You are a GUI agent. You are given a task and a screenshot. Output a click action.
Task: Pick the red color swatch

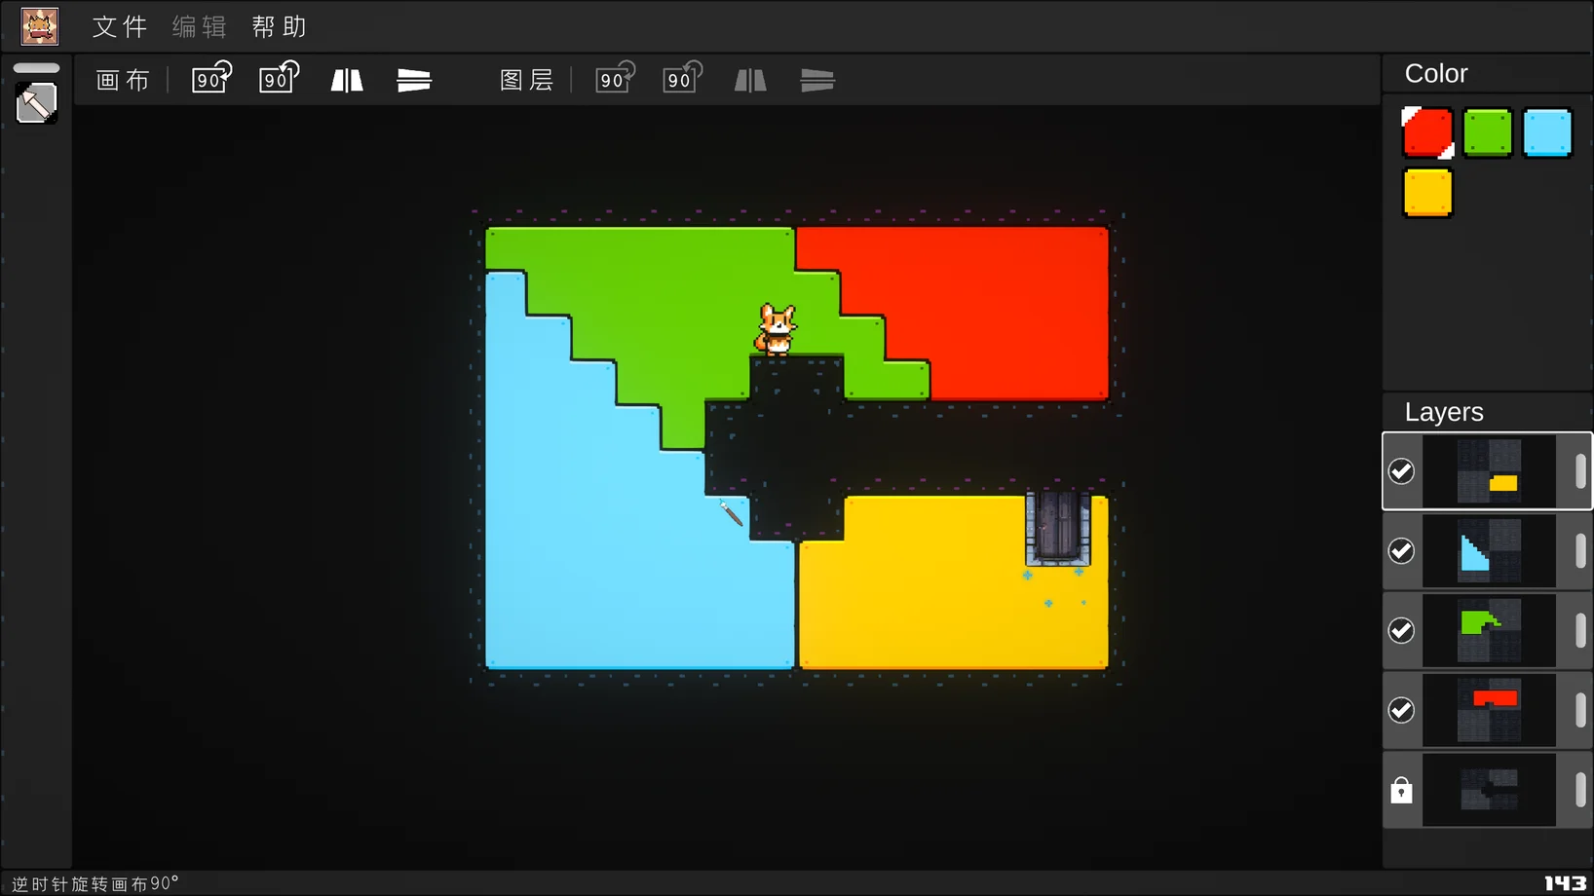pos(1427,132)
